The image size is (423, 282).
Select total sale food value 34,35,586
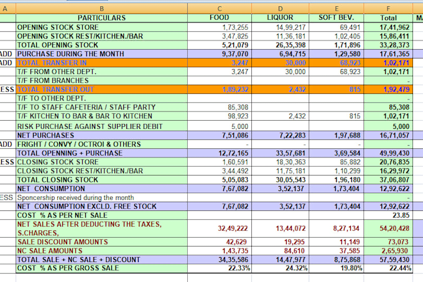tap(220, 260)
